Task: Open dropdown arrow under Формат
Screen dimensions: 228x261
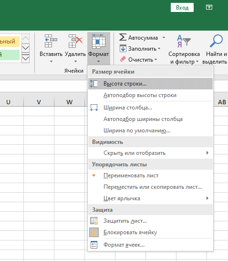Action: tap(98, 61)
